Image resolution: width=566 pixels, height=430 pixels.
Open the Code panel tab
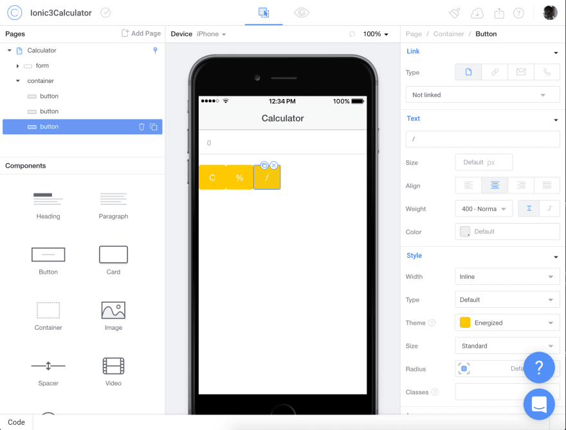(x=16, y=422)
